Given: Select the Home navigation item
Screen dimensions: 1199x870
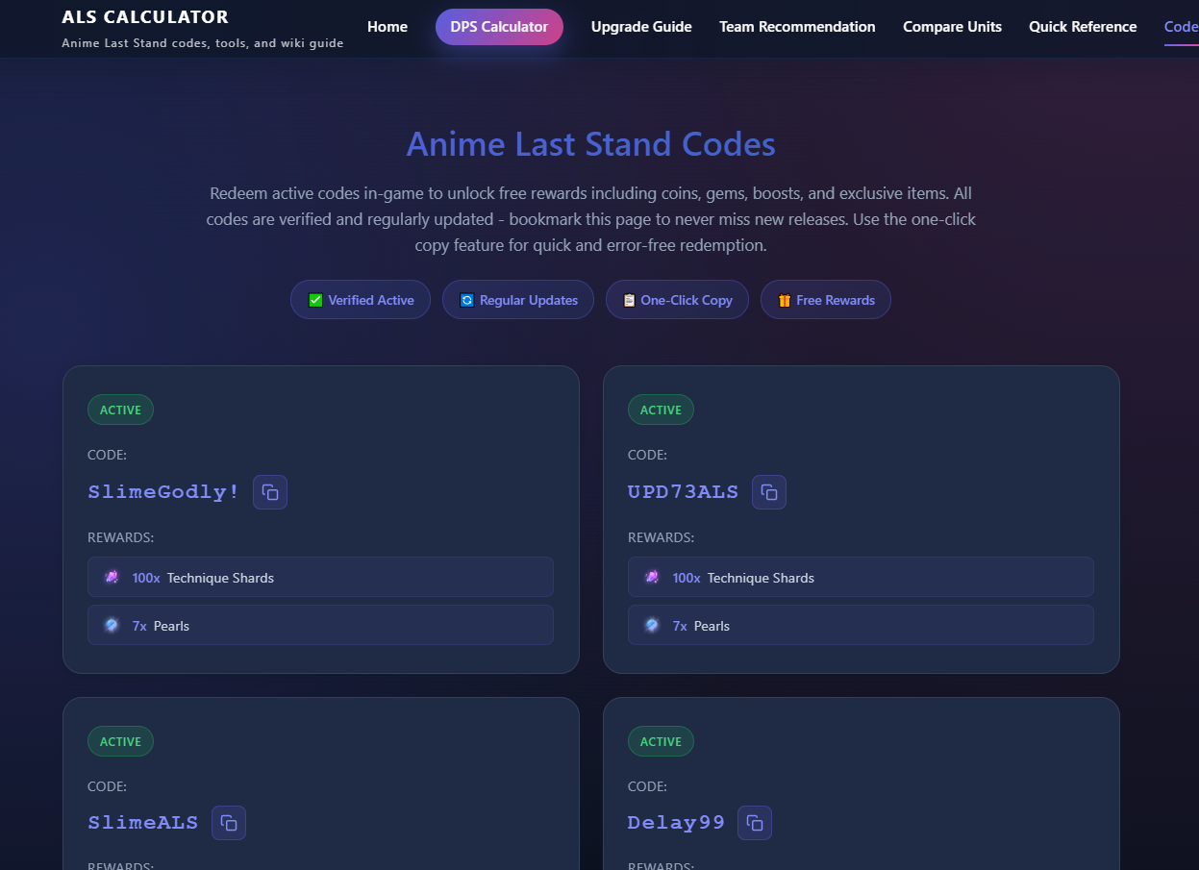Looking at the screenshot, I should pyautogui.click(x=387, y=27).
